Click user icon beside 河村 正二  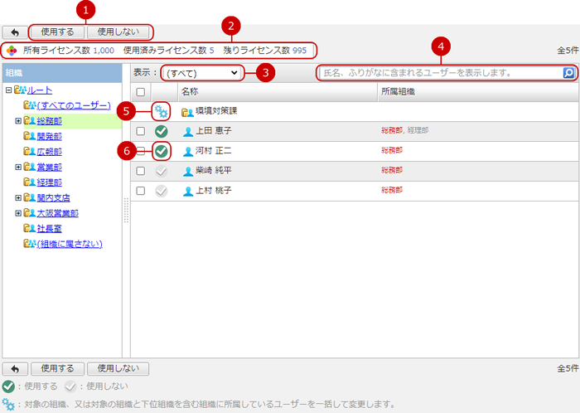tap(188, 152)
